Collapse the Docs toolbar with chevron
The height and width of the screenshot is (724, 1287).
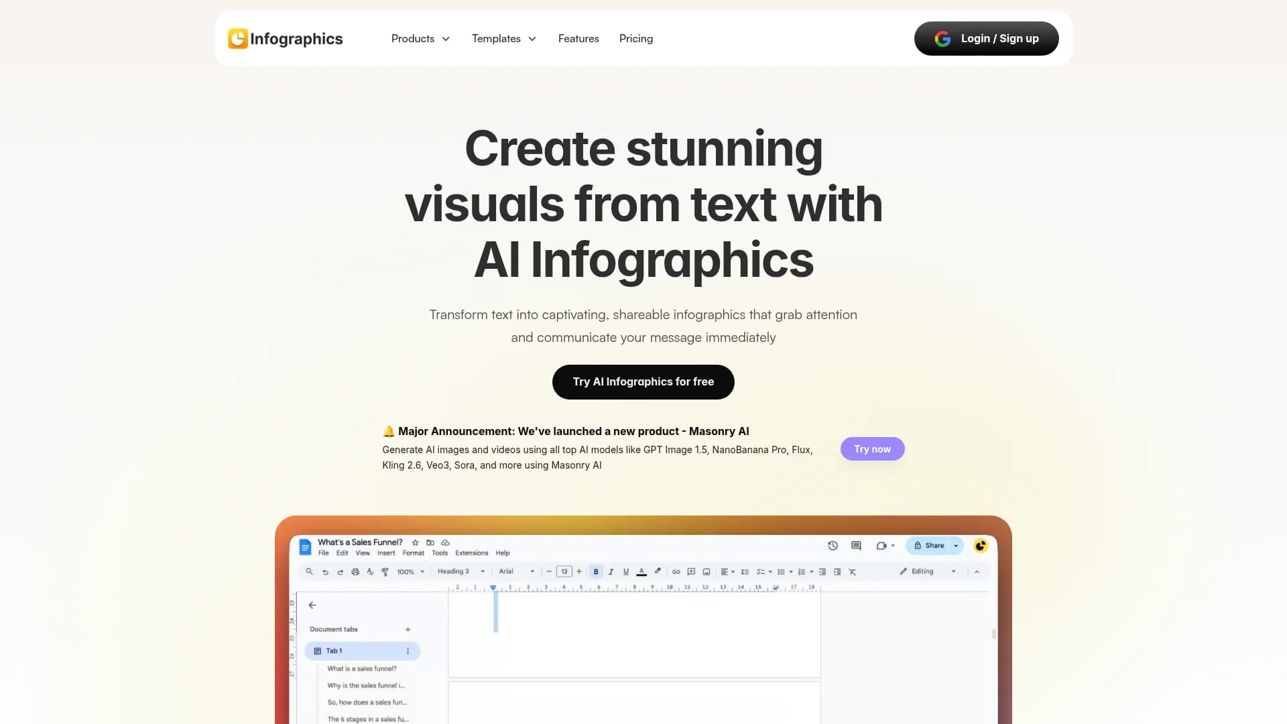(977, 572)
